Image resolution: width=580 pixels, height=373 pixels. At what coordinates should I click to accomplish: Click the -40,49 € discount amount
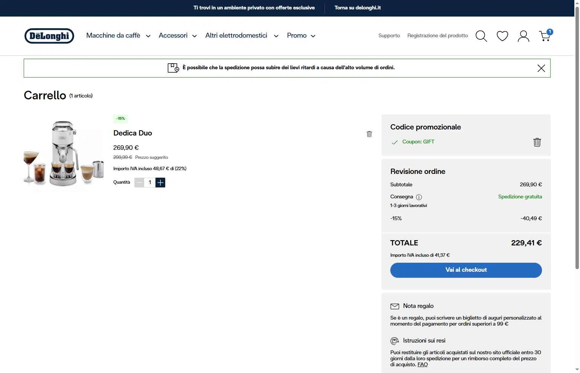click(531, 218)
